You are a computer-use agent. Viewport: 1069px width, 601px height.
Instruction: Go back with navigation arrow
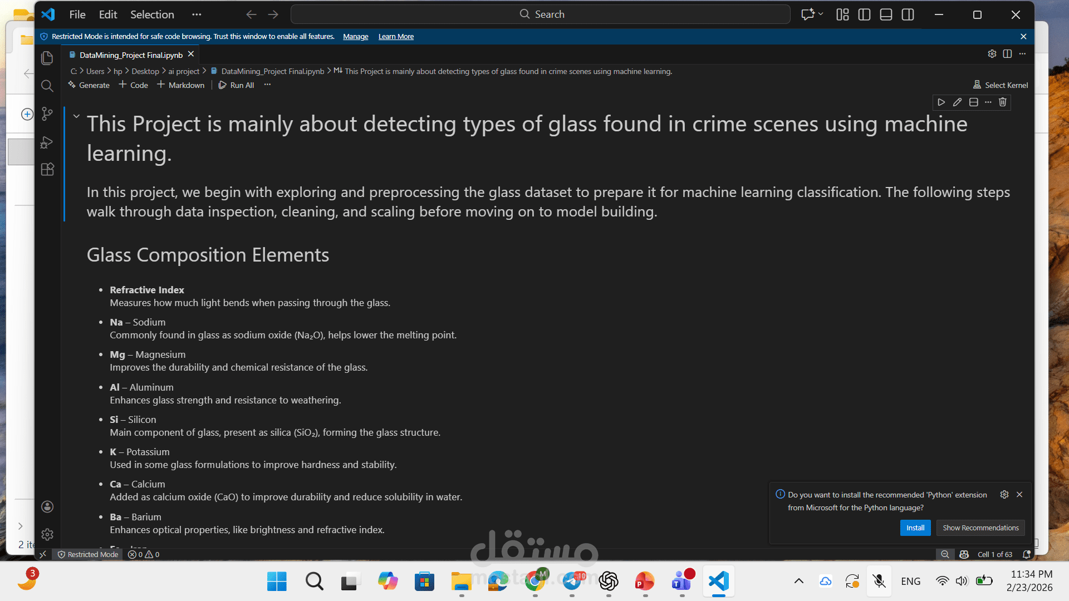click(x=251, y=14)
